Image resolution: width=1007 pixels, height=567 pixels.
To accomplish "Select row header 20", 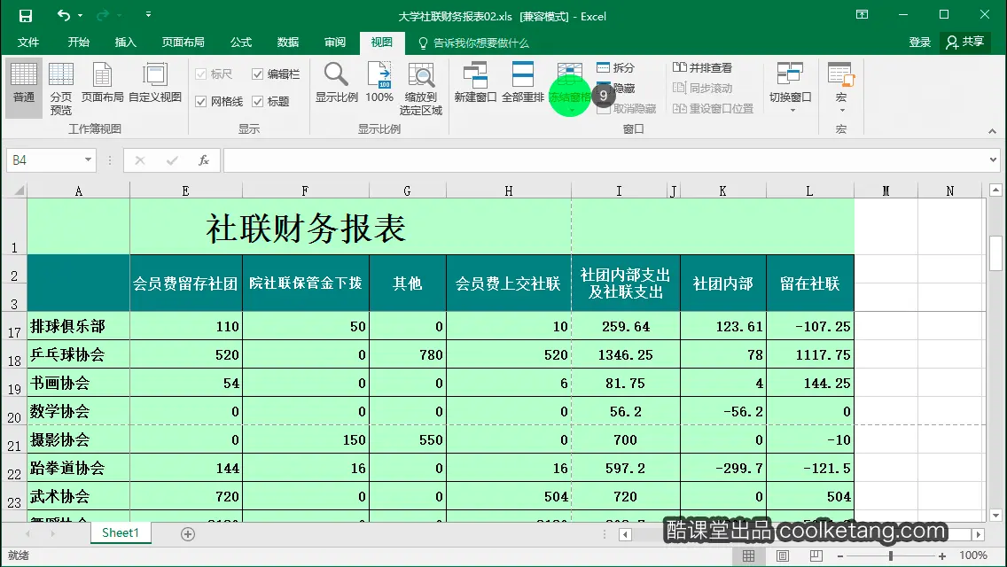I will tap(14, 411).
